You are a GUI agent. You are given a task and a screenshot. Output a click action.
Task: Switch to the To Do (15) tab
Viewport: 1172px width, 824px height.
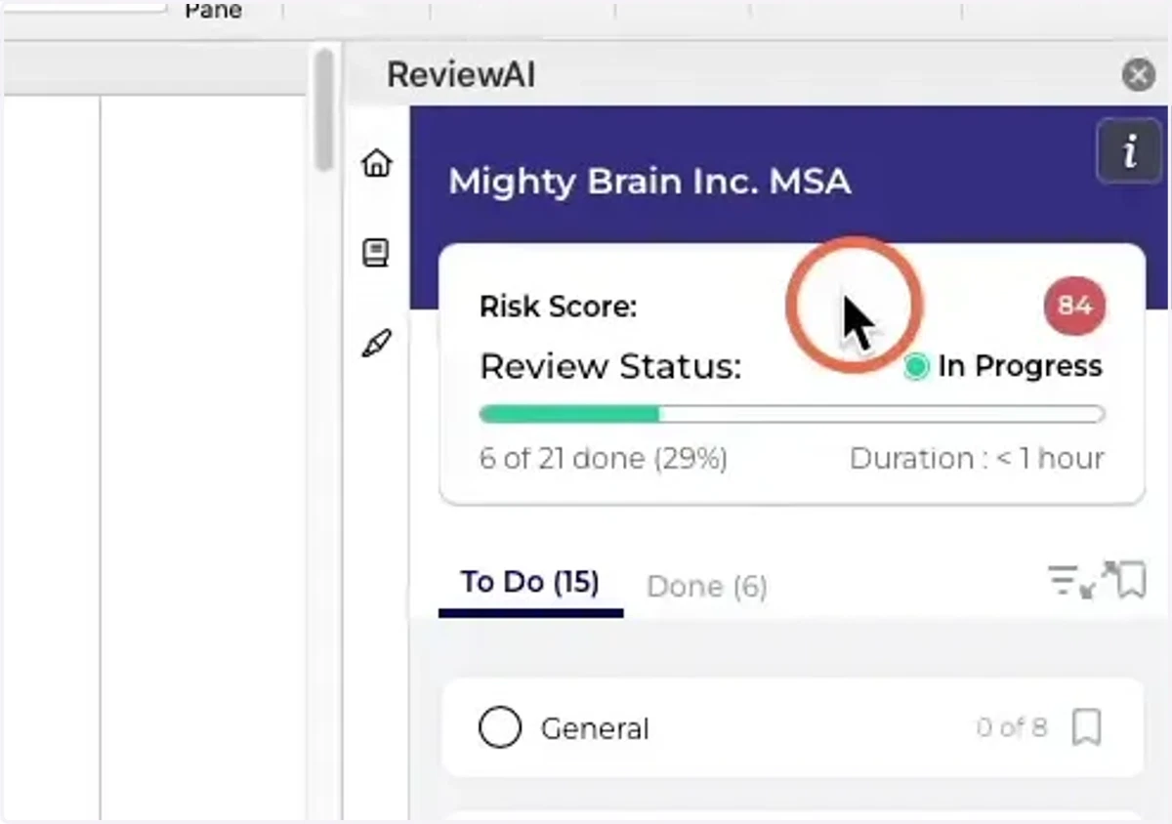[529, 583]
